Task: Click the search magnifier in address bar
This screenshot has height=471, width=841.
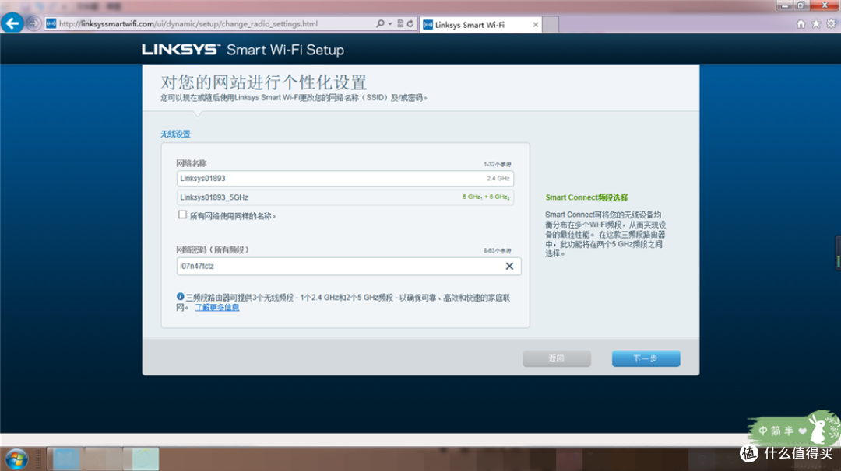Action: (x=380, y=23)
